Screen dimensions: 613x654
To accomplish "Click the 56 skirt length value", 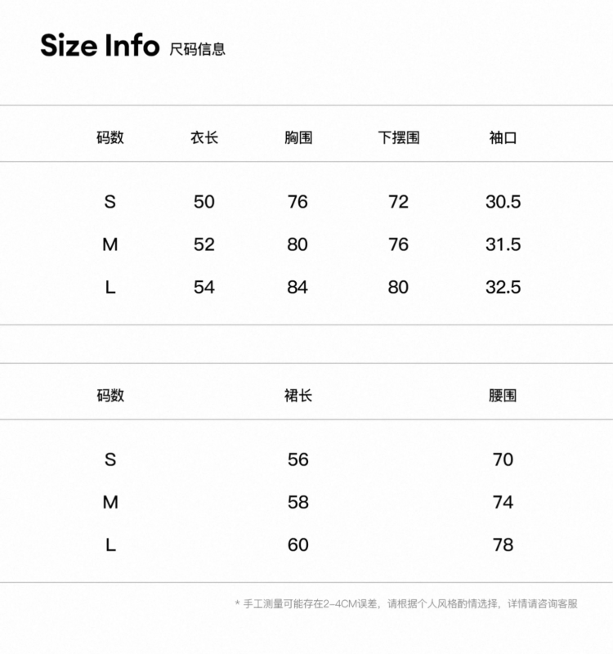I will pos(298,459).
